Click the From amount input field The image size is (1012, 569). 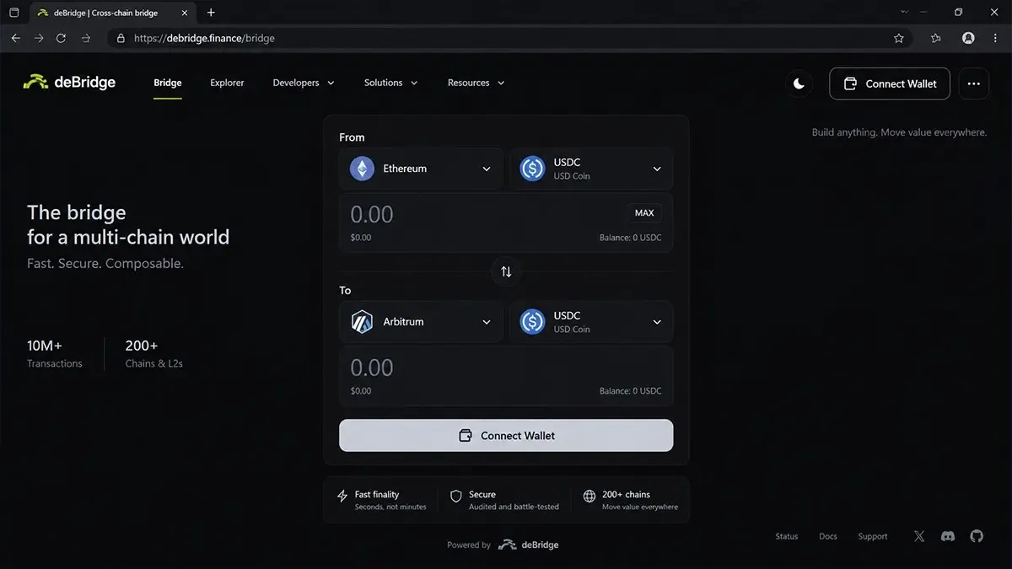tap(506, 223)
